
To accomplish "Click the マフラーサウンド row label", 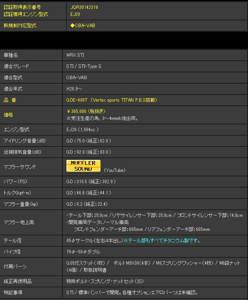I will point(20,167).
